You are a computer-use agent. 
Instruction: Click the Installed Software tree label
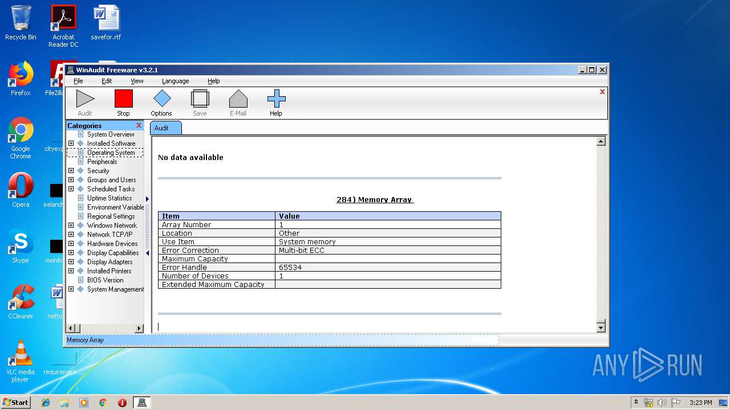[111, 143]
